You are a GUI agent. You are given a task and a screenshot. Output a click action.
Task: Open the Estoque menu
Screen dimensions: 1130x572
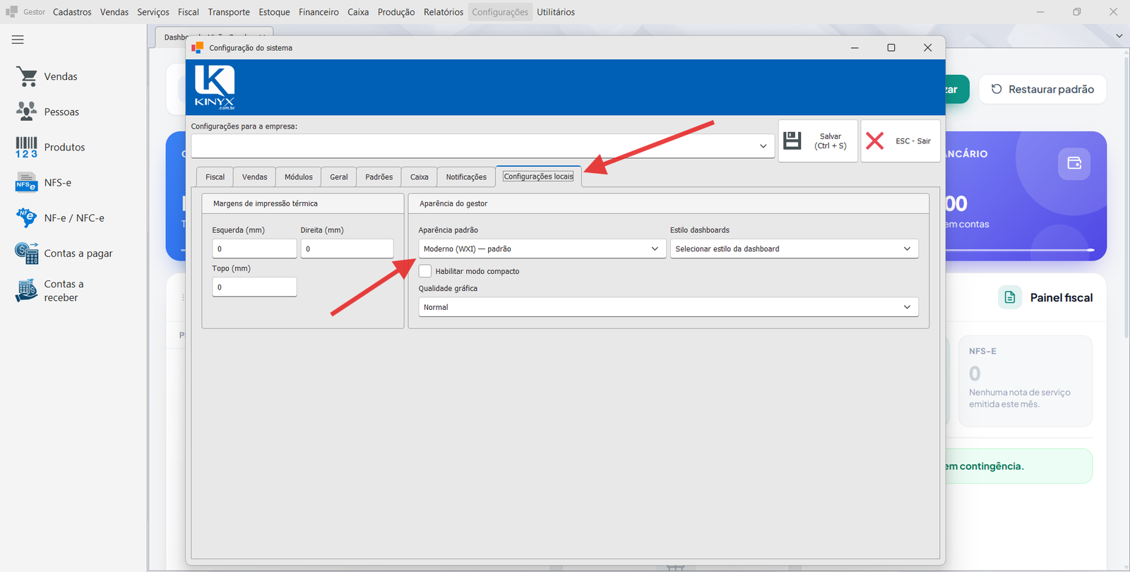coord(275,12)
